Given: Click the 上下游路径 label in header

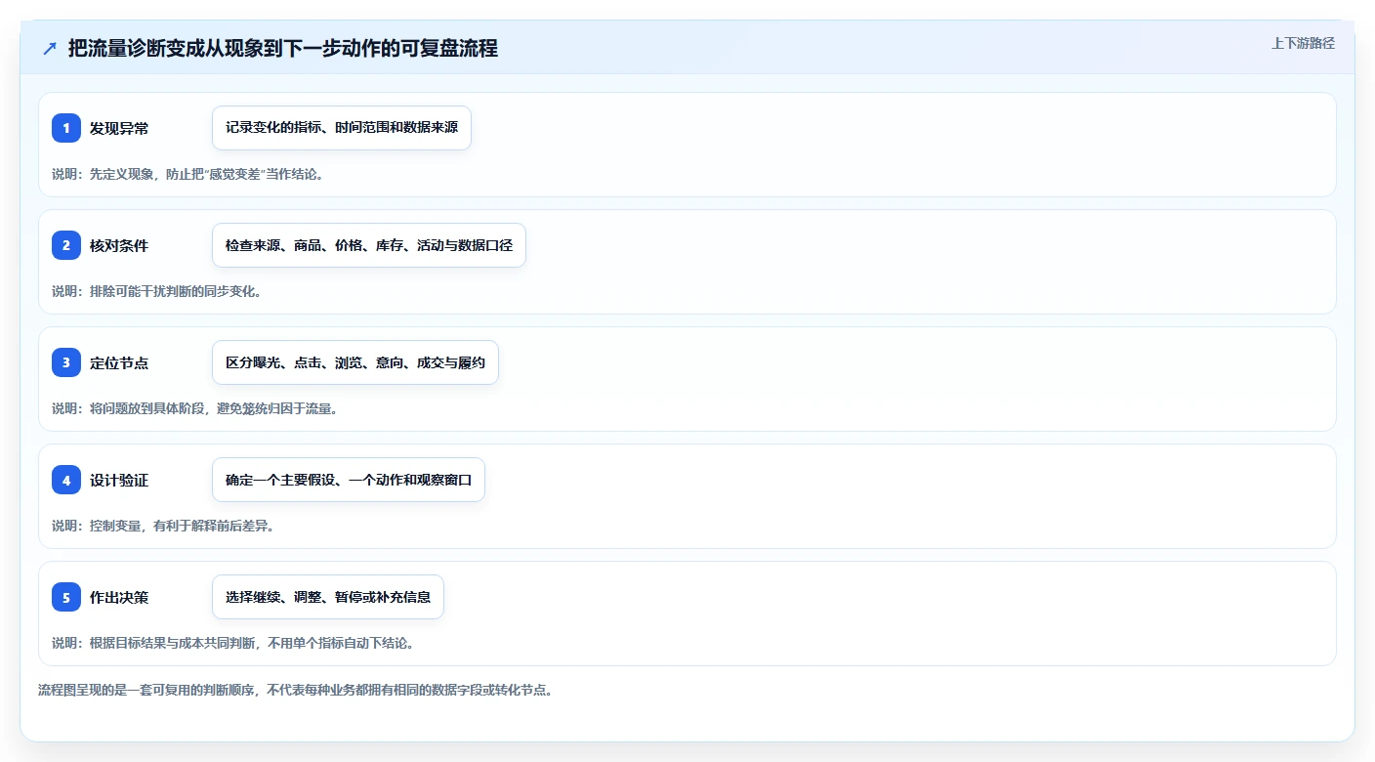Looking at the screenshot, I should pos(1303,43).
